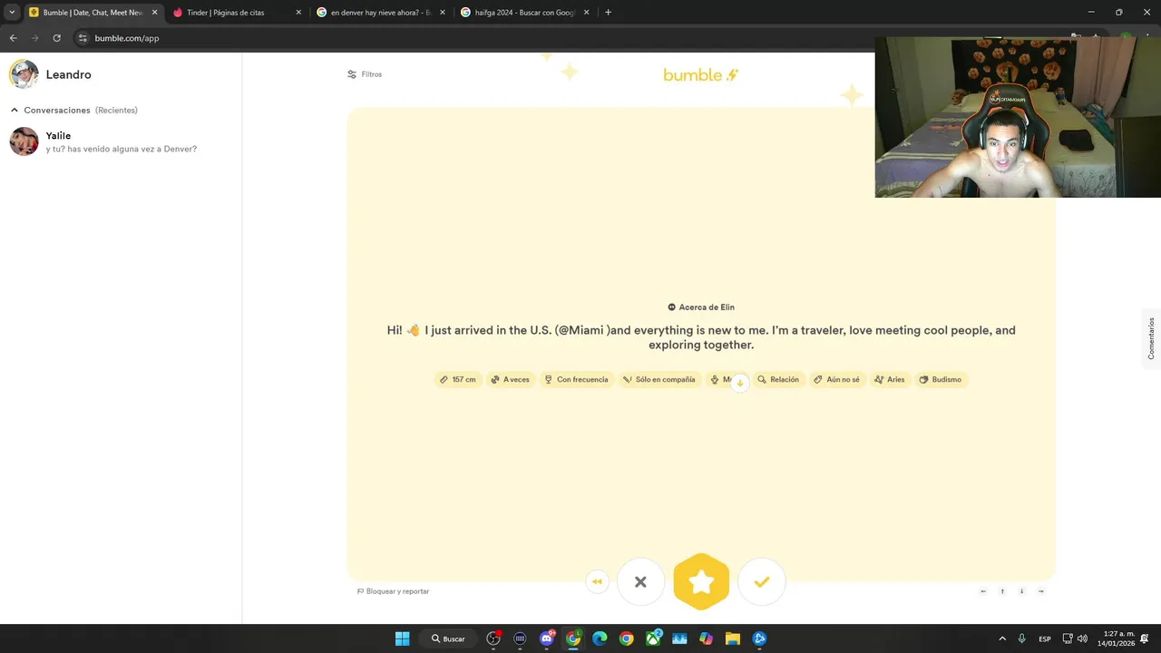
Task: Go back in browser history
Action: point(13,38)
